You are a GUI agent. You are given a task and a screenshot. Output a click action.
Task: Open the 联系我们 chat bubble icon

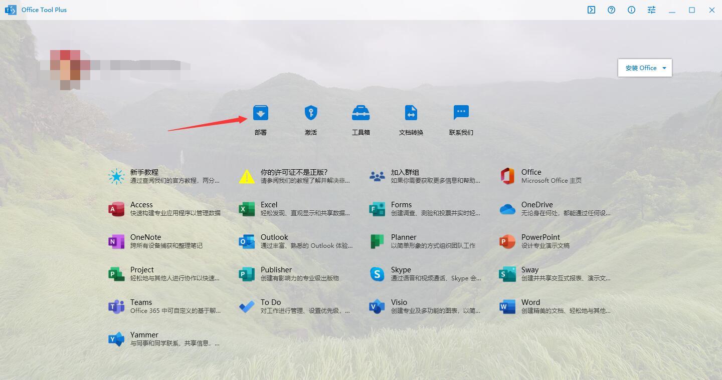pos(461,113)
